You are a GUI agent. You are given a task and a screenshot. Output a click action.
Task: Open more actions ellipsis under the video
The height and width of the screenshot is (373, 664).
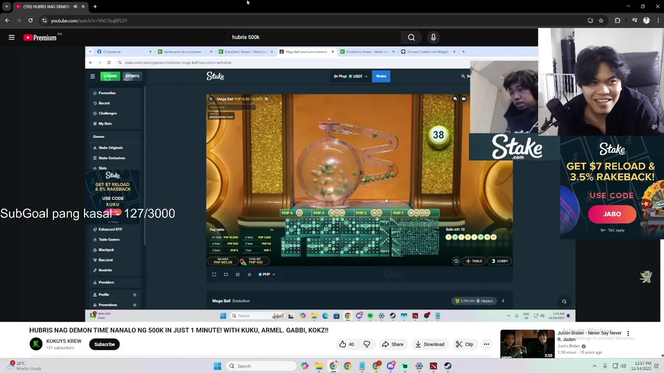[487, 344]
